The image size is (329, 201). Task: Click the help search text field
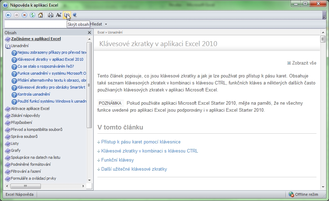tap(36, 24)
